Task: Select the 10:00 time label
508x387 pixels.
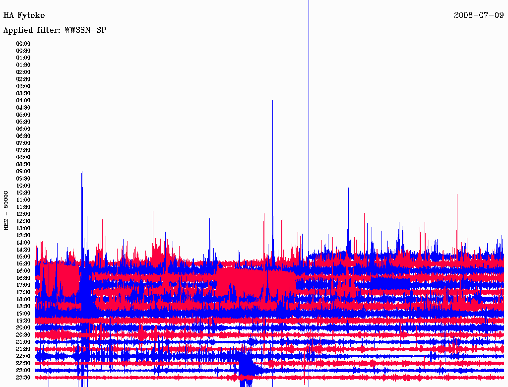Action: (23, 186)
